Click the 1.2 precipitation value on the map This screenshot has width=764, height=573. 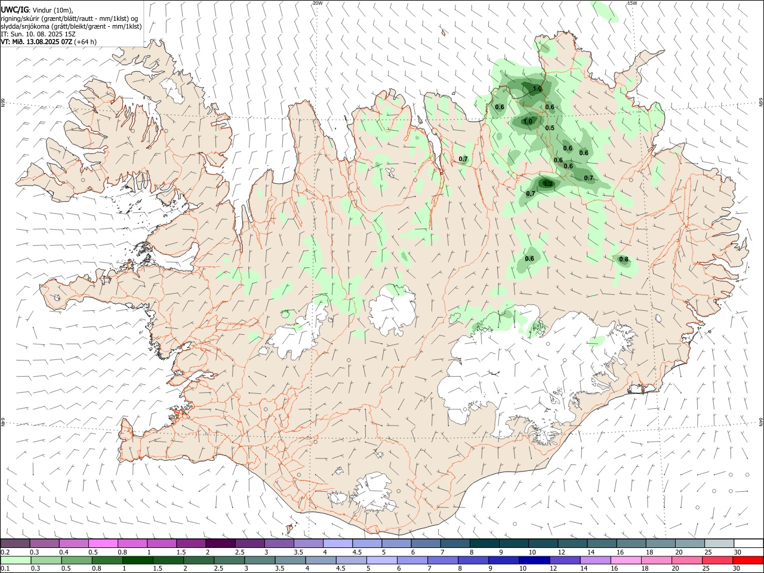coord(547,184)
